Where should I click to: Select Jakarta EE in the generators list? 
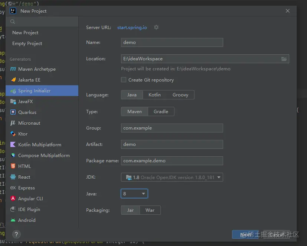click(42, 80)
